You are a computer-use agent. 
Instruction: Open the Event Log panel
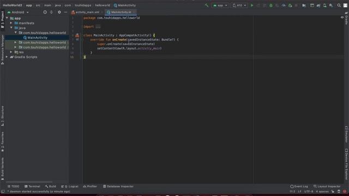299,186
